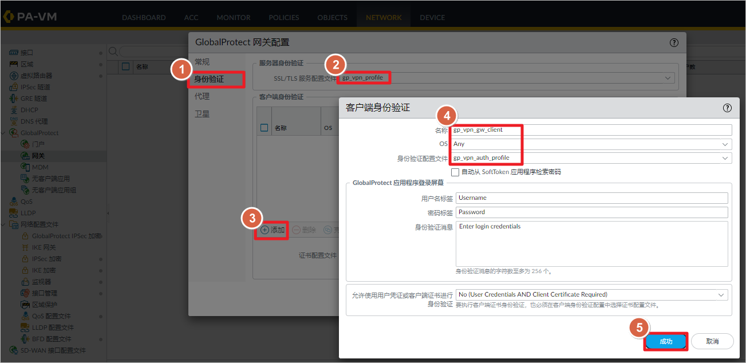Screen dimensions: 746x363
Task: Click 取消 cancel button
Action: coord(712,341)
